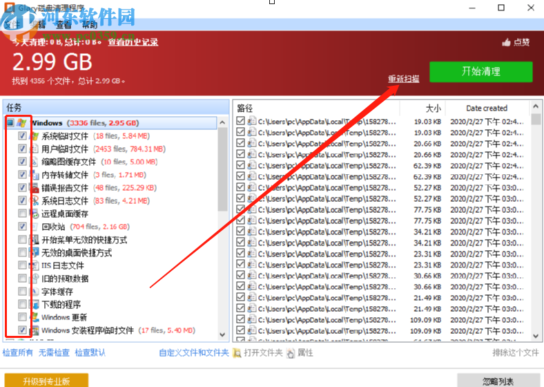Click the IIS 日志文件 icon

point(34,266)
